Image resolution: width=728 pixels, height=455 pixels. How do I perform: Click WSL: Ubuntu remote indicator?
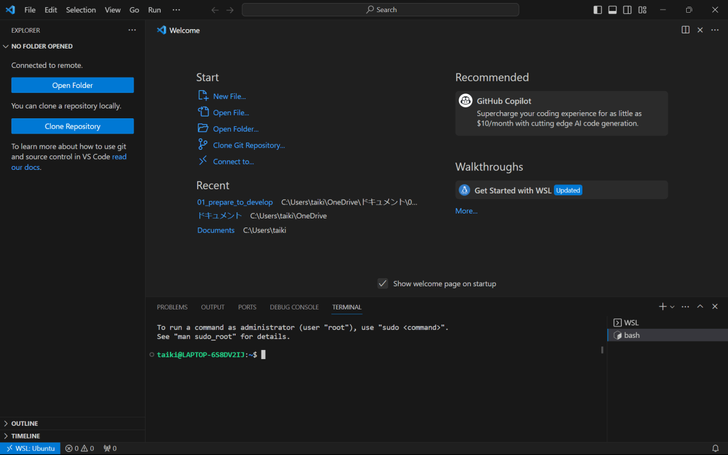coord(30,448)
